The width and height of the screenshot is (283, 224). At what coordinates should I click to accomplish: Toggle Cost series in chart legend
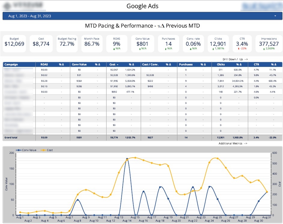click(47, 150)
